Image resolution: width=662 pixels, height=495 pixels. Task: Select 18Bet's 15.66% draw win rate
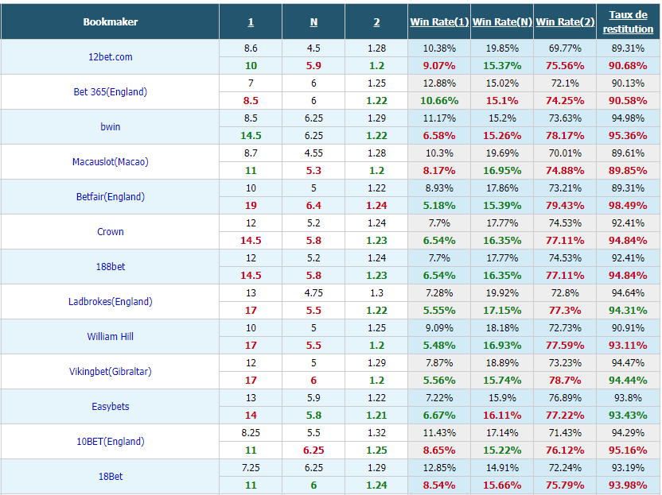point(502,485)
